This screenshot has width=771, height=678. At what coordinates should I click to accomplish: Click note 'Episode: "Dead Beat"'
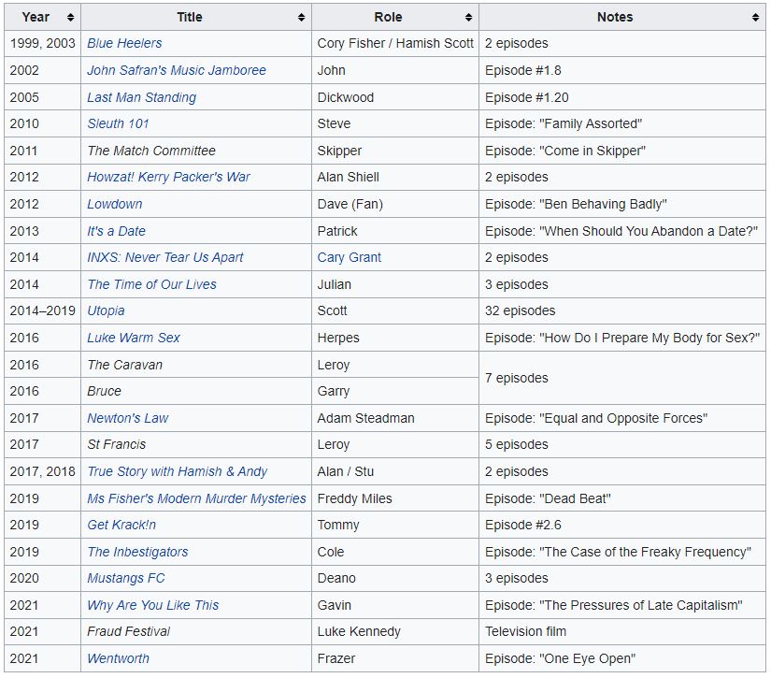pos(548,498)
